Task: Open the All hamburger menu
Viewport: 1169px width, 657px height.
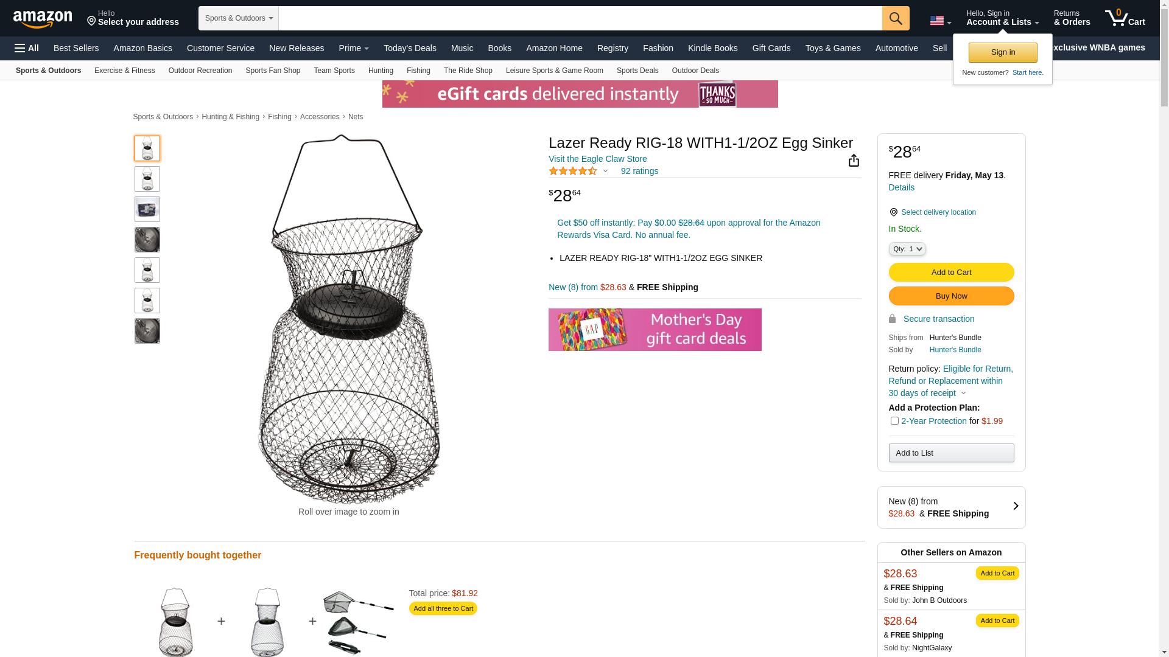Action: 27,48
